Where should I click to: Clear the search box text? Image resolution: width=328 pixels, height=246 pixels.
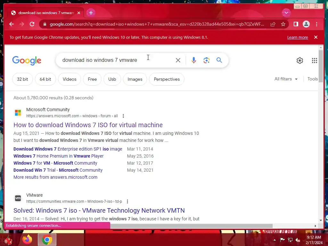point(178,60)
